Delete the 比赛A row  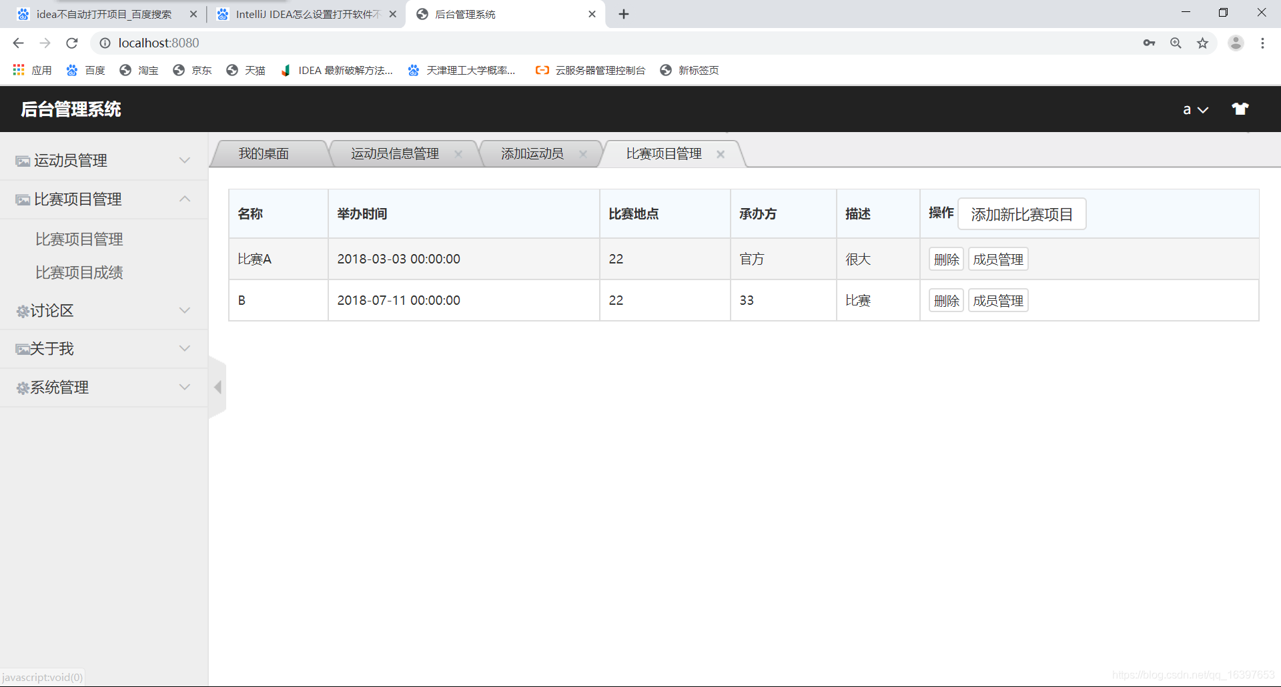pyautogui.click(x=946, y=259)
